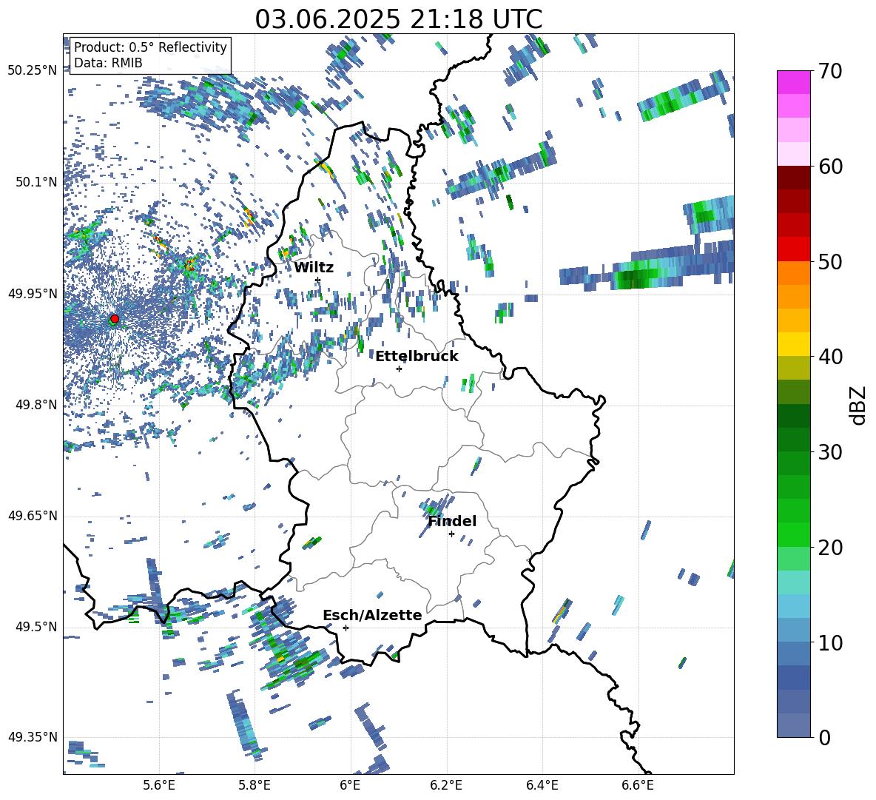
Task: Click the yellow colorbar band at 40 dBZ
Action: point(793,344)
